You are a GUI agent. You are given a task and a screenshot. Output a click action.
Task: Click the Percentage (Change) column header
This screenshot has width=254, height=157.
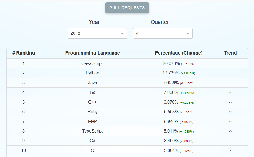pos(179,53)
